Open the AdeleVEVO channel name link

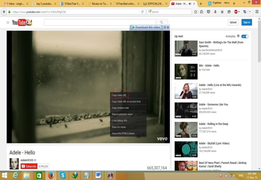click(27, 160)
